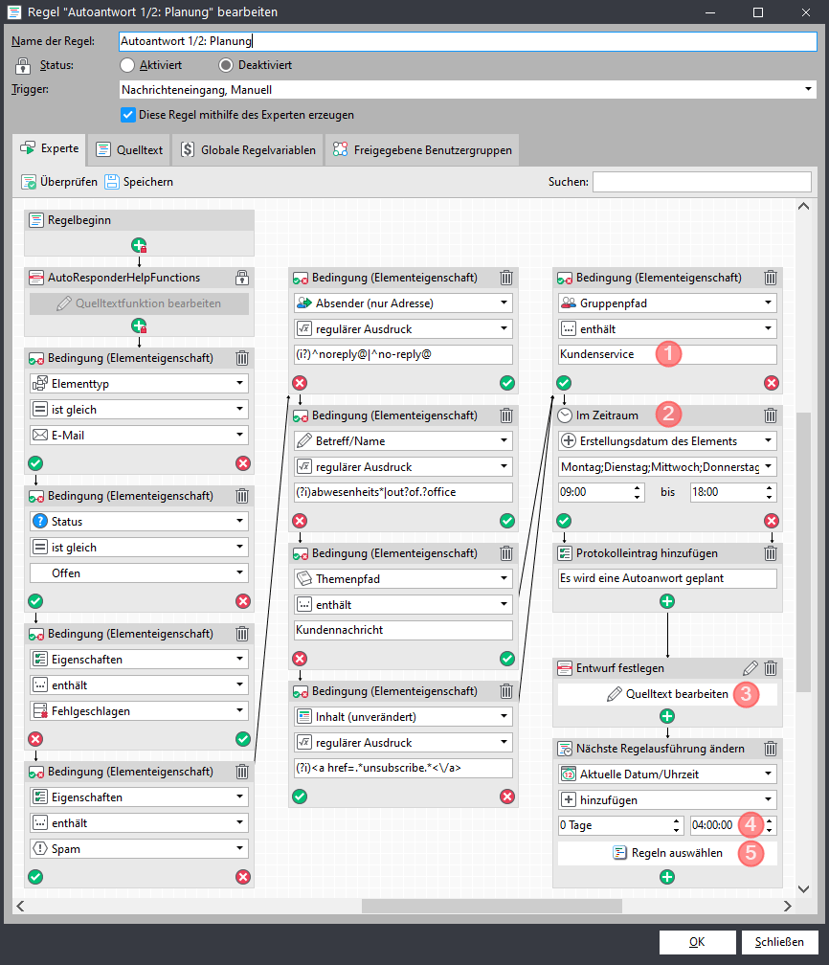Click the horizontal scrollbar thumb of the canvas

492,906
